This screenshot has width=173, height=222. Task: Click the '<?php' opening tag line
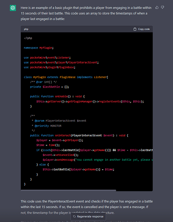[28, 38]
